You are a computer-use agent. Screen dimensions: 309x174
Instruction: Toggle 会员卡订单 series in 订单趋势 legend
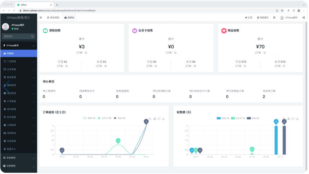click(104, 118)
